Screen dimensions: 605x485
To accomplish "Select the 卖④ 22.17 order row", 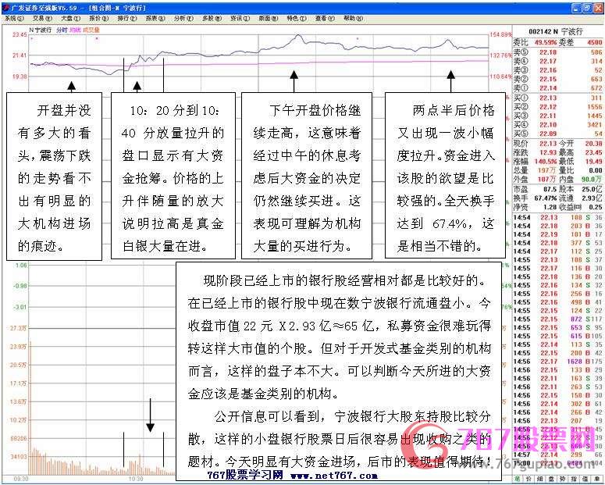I will (x=557, y=61).
